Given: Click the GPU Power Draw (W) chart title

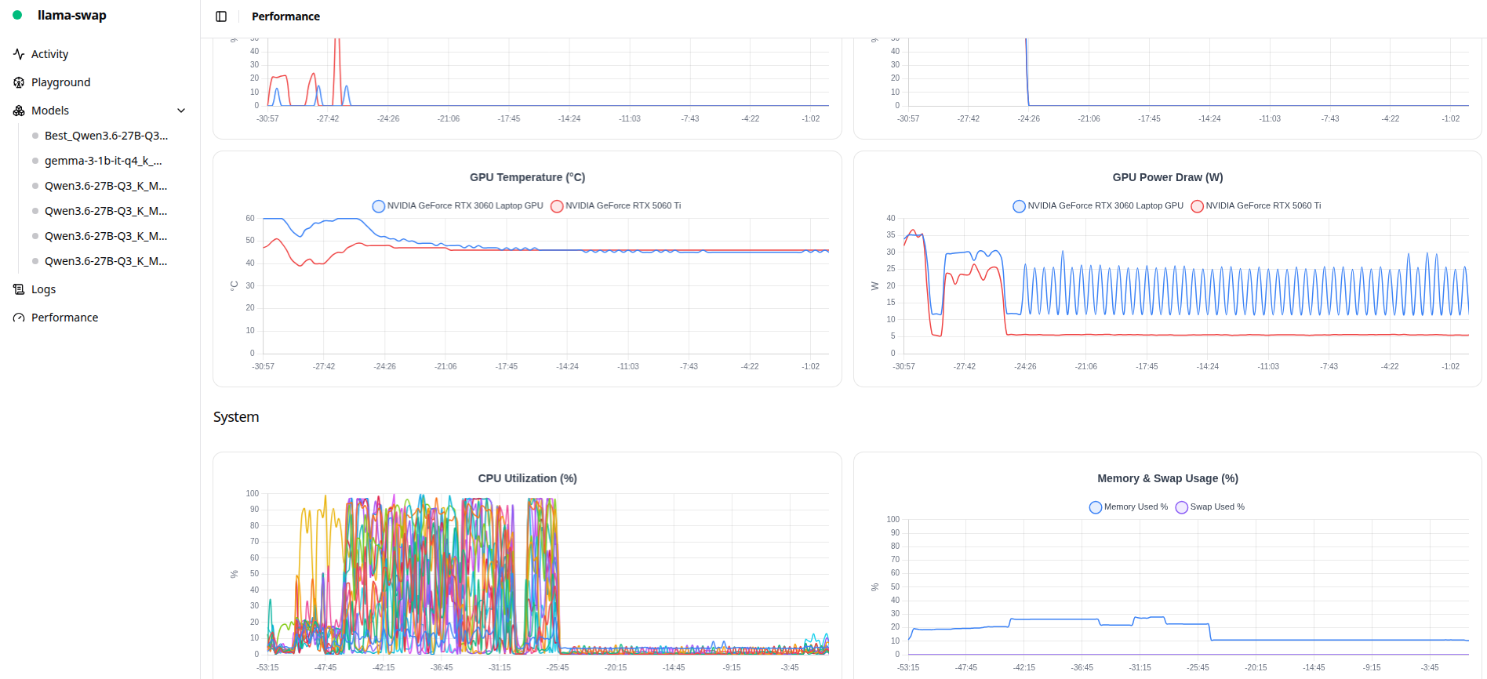Looking at the screenshot, I should 1168,177.
